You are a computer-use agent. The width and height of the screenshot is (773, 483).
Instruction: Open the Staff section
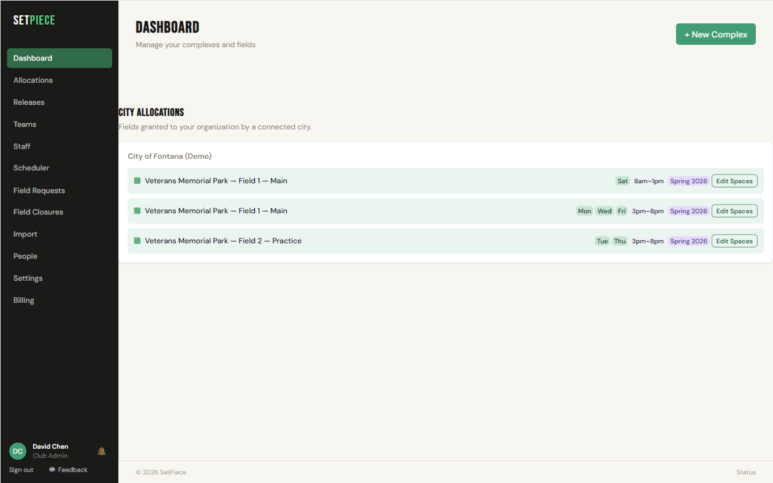point(59,146)
